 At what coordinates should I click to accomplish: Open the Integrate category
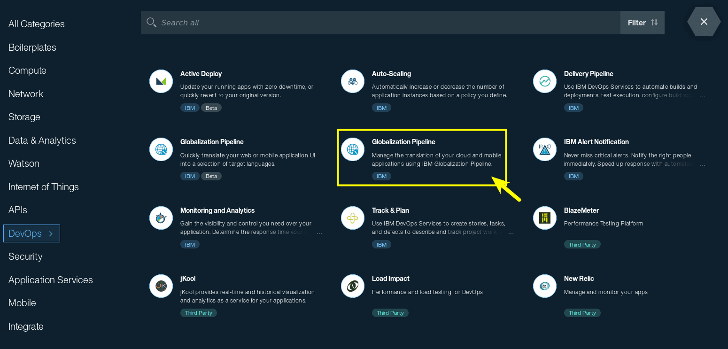tap(26, 326)
